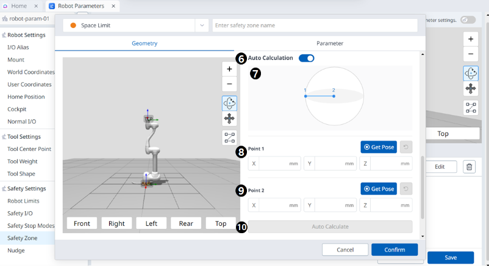
Task: Click the safety zone name input field
Action: [315, 26]
